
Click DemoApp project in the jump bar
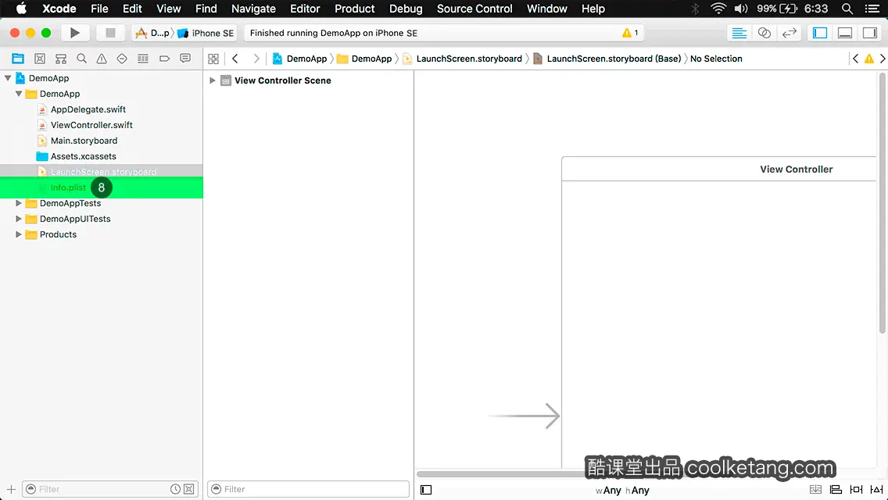point(299,59)
